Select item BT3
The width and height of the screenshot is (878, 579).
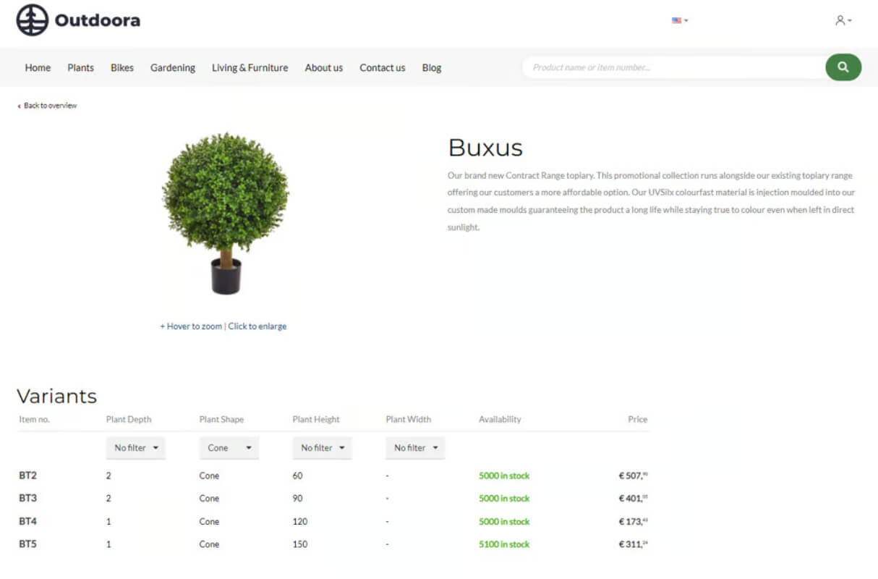click(x=27, y=498)
